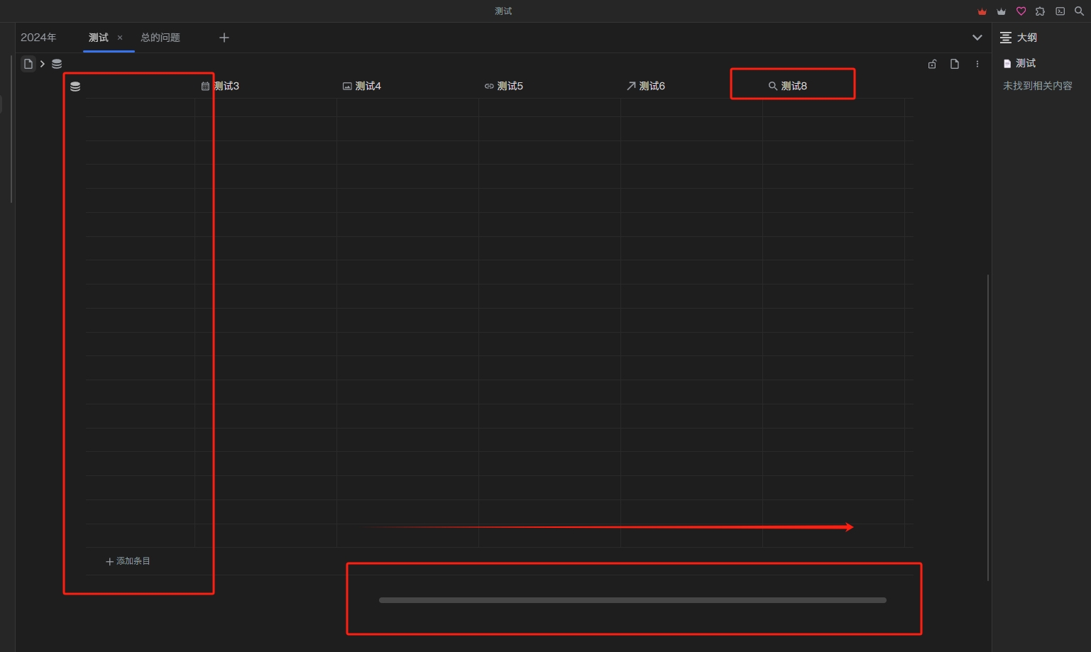Open the three-dot more menu

[977, 64]
